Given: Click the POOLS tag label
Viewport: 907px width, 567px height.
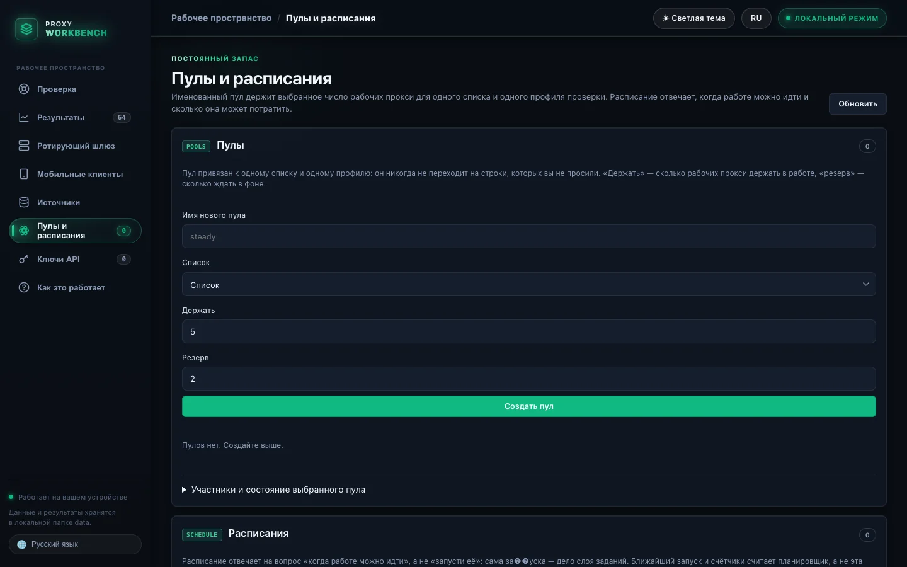Looking at the screenshot, I should click(x=196, y=146).
